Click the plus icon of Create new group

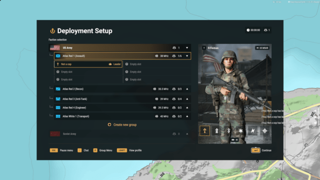click(x=109, y=124)
